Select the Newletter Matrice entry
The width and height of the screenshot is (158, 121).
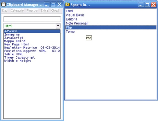pos(32,48)
